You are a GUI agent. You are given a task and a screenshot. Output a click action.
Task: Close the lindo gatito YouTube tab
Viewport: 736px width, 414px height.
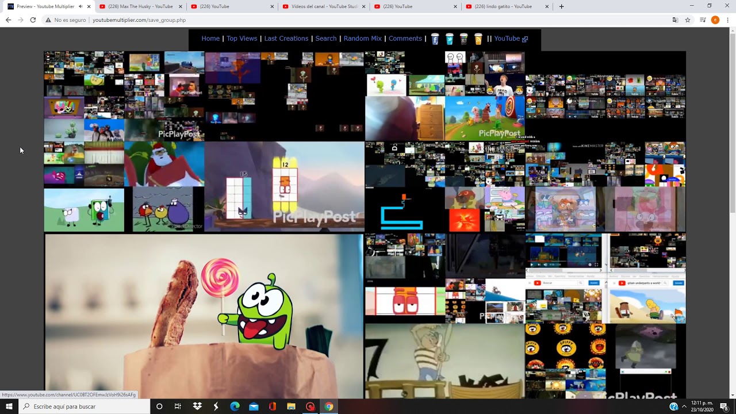[547, 6]
